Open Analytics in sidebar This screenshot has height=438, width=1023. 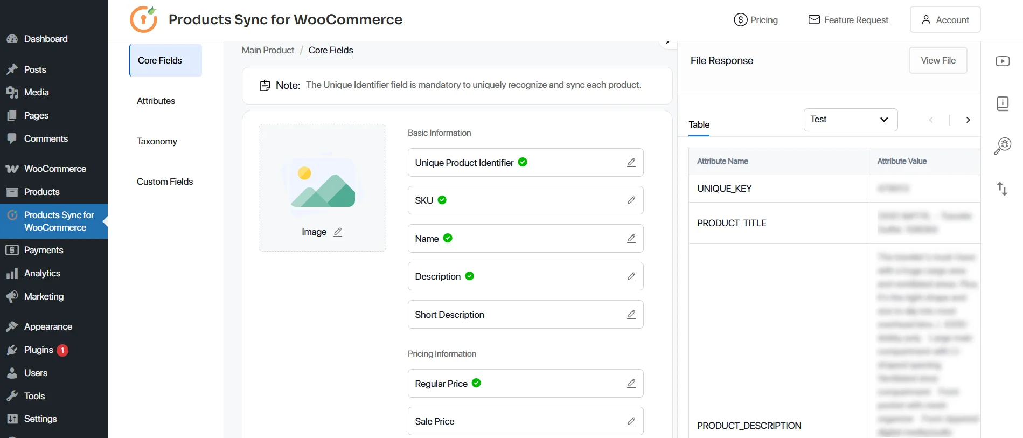tap(54, 273)
